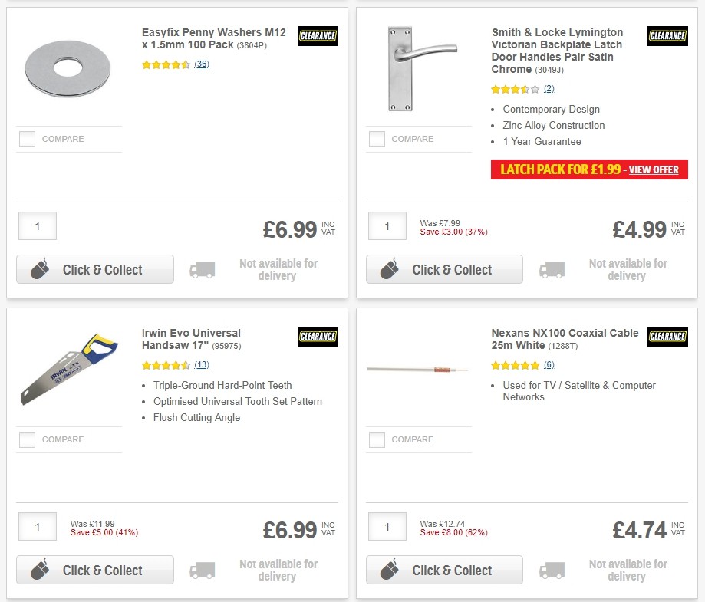Click the Clearance badge on the Irwin Evo Handsaw

click(318, 336)
